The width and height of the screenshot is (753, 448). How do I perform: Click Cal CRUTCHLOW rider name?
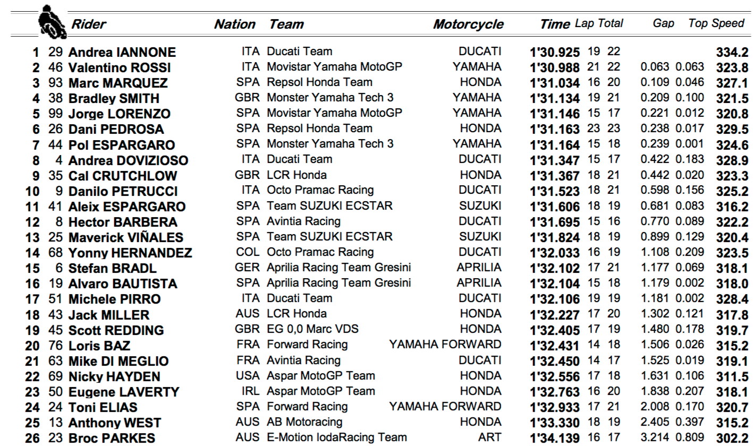[x=123, y=176]
